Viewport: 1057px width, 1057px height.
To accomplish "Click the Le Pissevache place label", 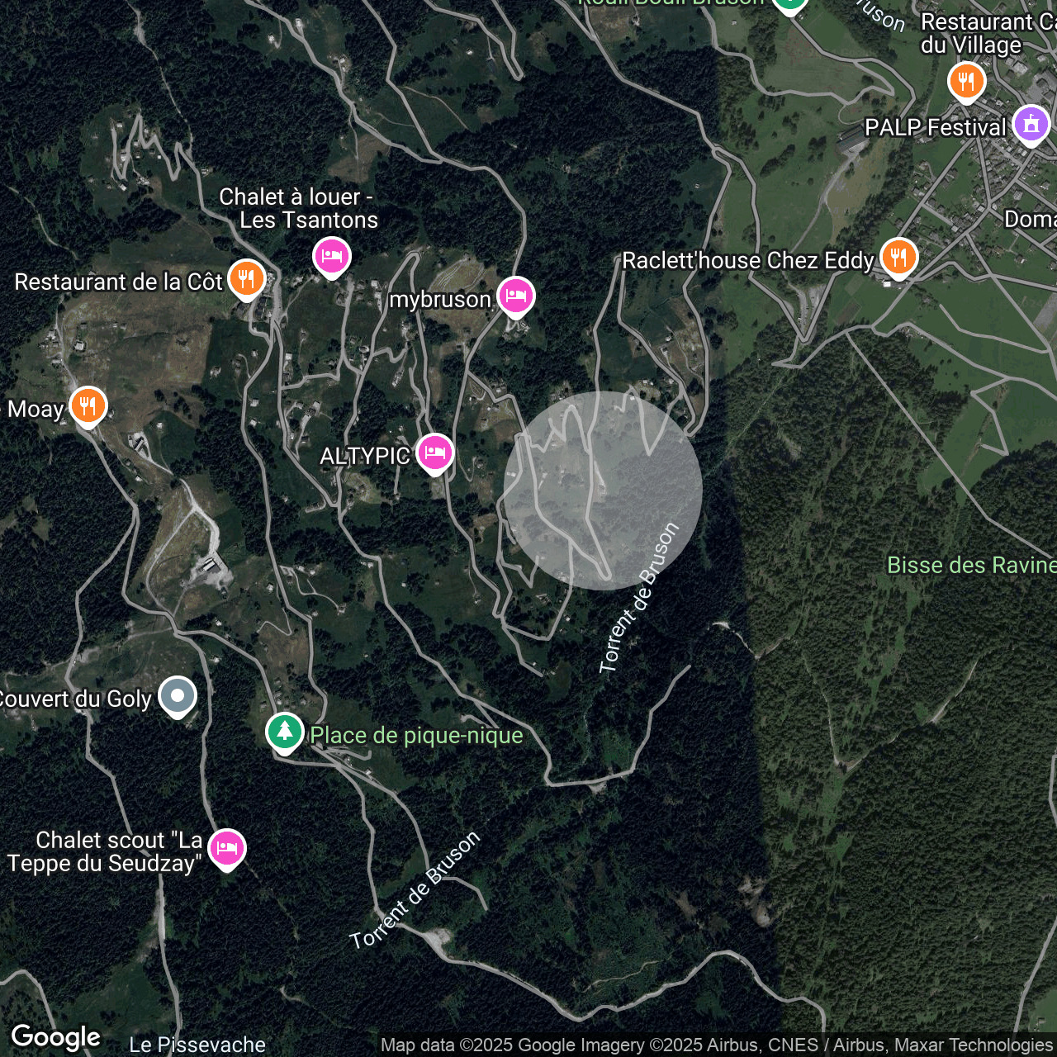I will click(197, 1045).
